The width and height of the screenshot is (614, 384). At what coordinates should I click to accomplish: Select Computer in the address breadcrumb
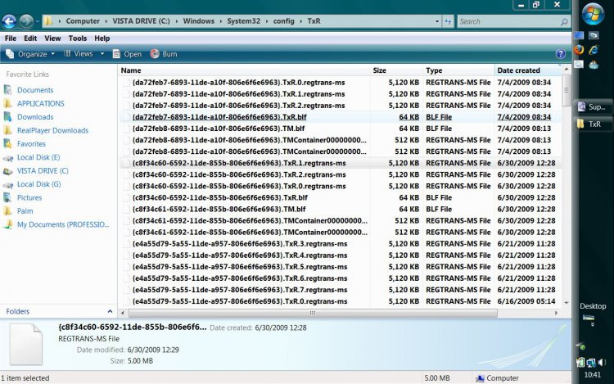(x=83, y=21)
